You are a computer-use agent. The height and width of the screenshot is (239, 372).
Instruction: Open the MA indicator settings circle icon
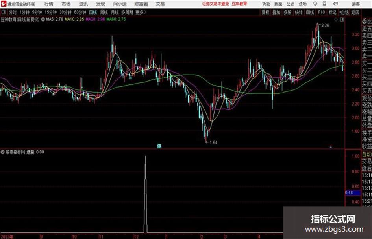pyautogui.click(x=43, y=19)
